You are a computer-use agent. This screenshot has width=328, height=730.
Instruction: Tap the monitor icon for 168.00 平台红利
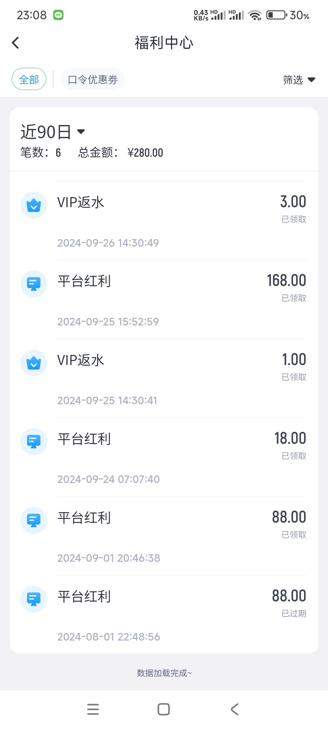pyautogui.click(x=34, y=284)
